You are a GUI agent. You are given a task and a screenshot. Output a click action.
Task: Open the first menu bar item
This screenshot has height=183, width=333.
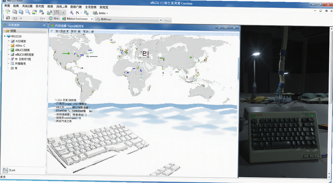tap(7, 6)
